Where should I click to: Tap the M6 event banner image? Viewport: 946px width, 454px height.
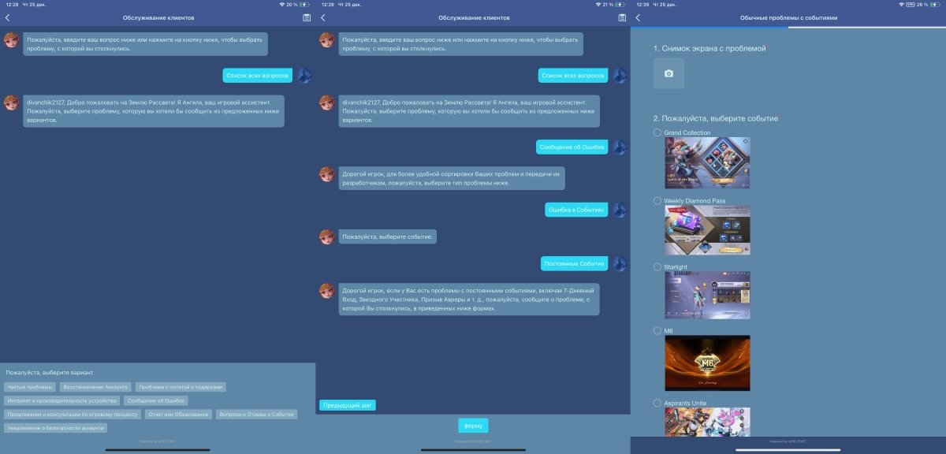[x=707, y=363]
